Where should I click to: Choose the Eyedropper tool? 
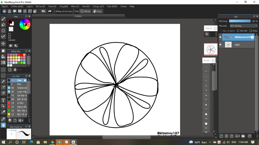coord(3,119)
